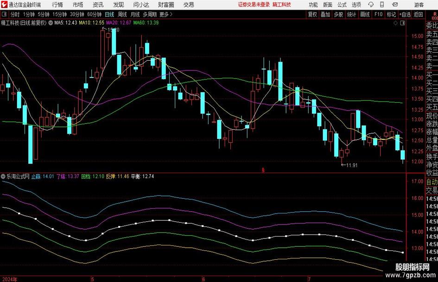Select the 日线 daily period tab

[109, 14]
